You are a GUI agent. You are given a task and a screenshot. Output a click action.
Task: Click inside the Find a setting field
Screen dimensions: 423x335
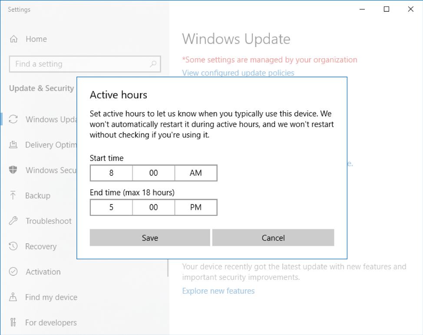[78, 64]
